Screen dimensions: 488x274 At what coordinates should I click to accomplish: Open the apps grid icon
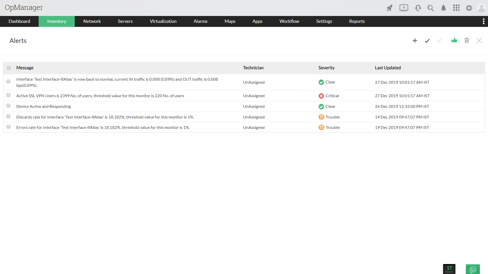[x=456, y=8]
